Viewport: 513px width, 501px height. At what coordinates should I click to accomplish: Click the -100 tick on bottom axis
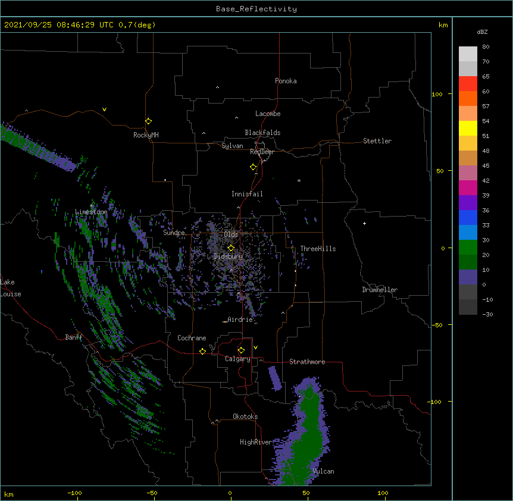tap(74, 493)
